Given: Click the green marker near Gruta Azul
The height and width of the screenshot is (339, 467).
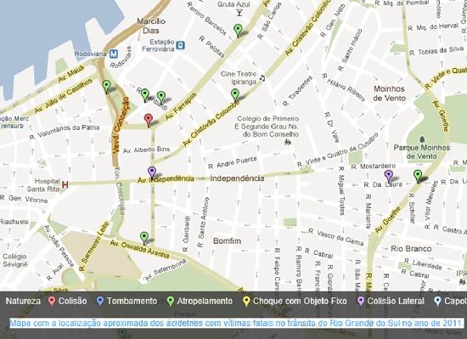Looking at the screenshot, I should pyautogui.click(x=238, y=31).
